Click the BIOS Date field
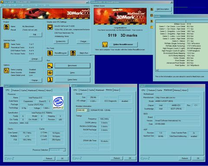Screen dimensions: 208x166 [177, 124]
